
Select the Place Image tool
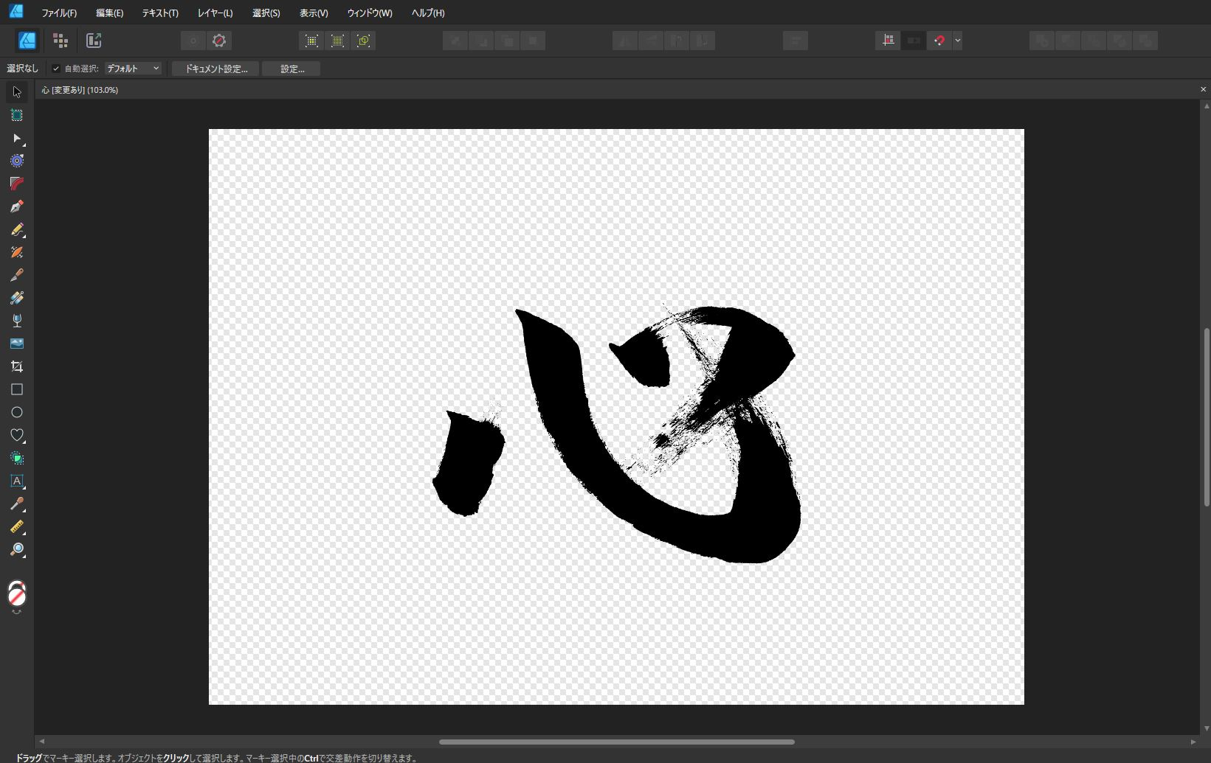[17, 344]
